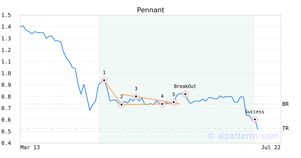Click the BR level label
This screenshot has width=301, height=158.
pos(285,104)
